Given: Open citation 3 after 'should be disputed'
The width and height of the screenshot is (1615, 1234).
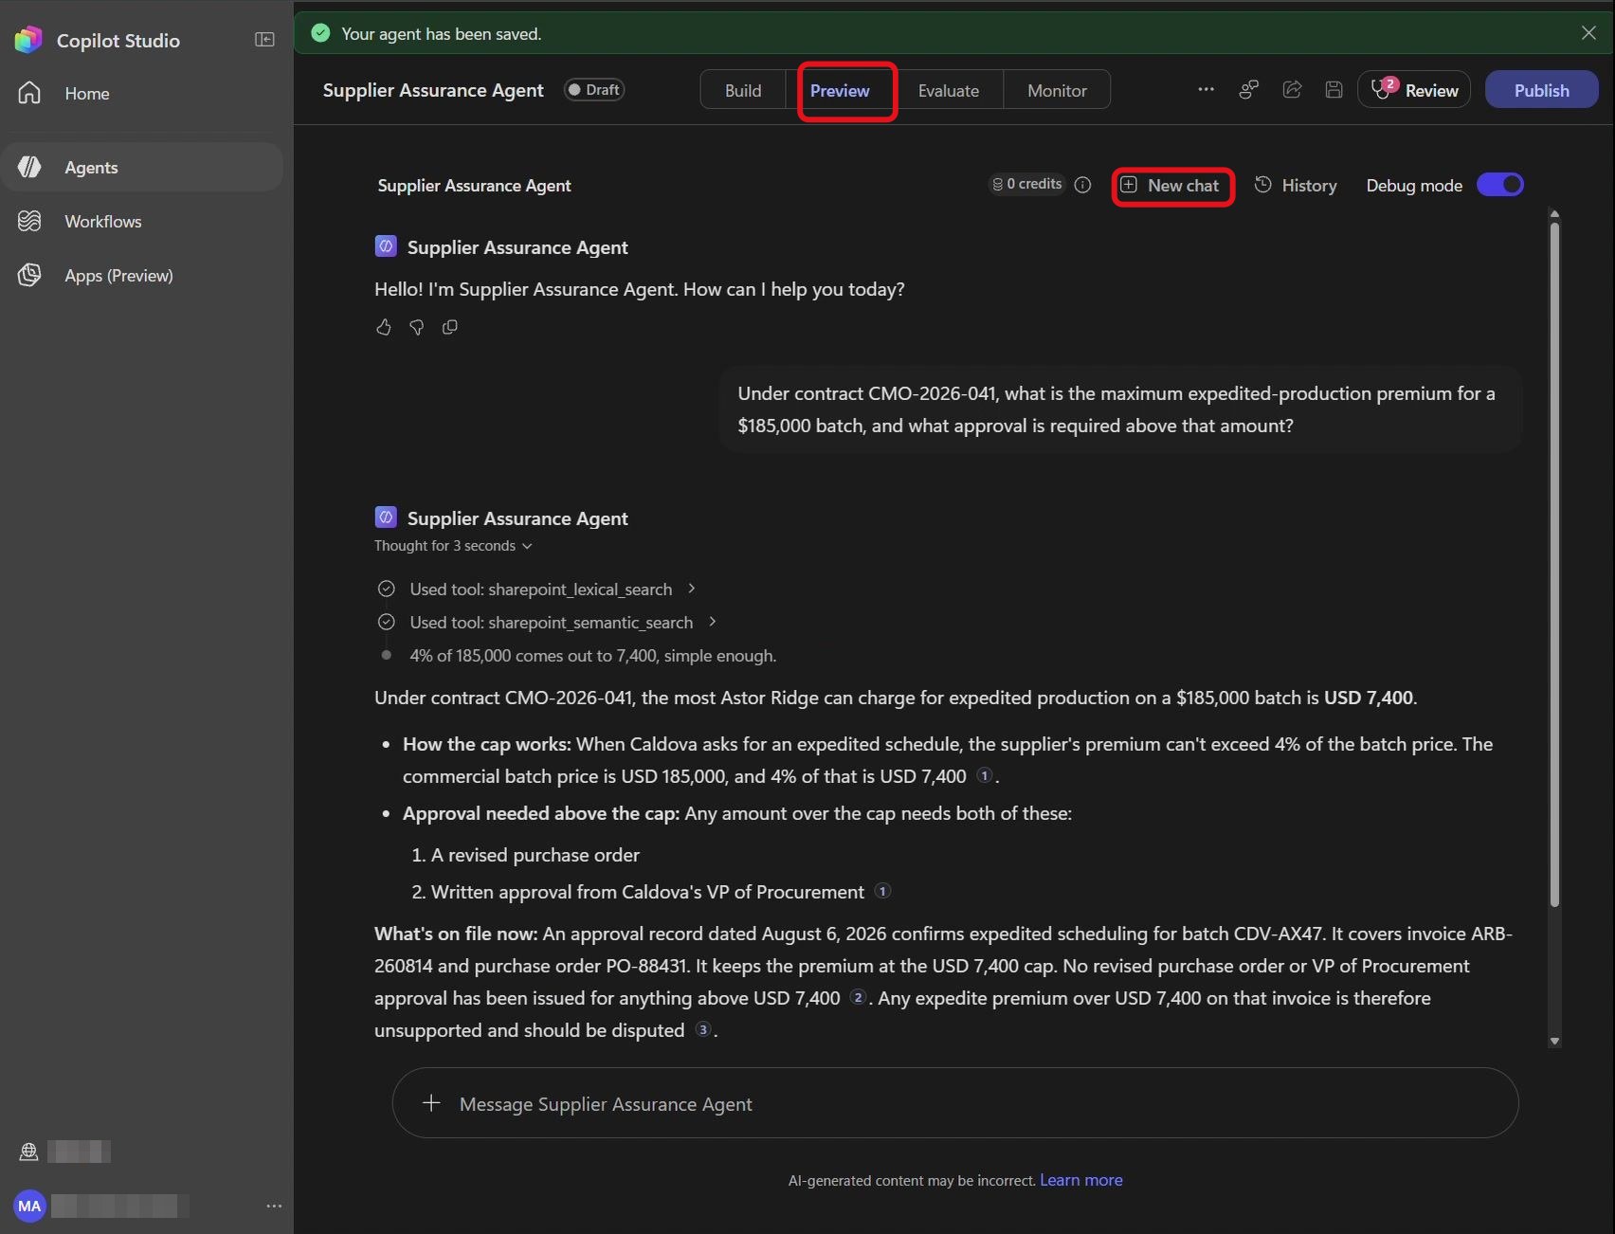Looking at the screenshot, I should tap(703, 1029).
